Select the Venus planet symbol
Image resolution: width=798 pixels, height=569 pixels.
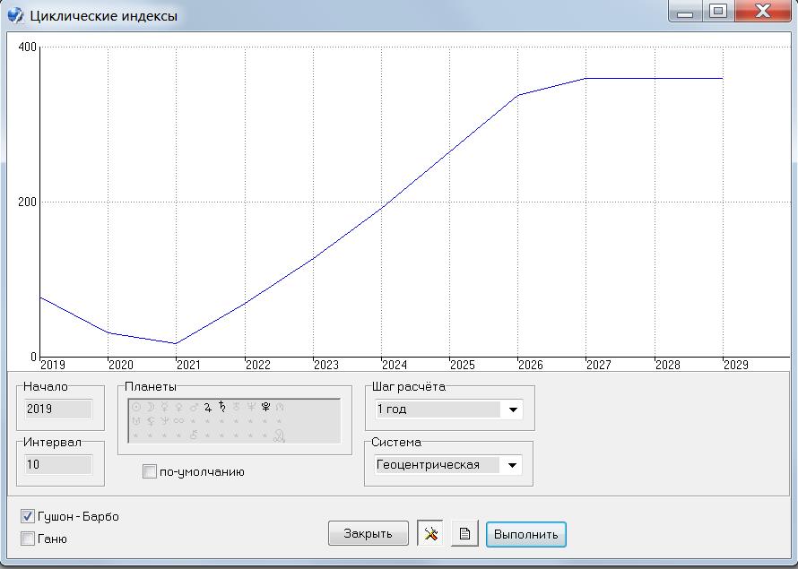coord(179,408)
